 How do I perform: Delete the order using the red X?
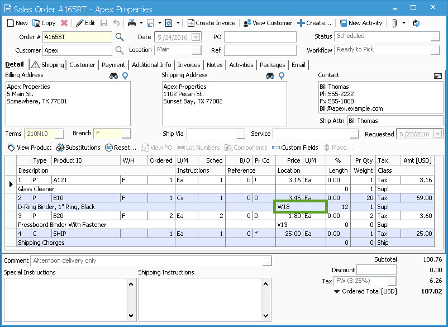64,23
